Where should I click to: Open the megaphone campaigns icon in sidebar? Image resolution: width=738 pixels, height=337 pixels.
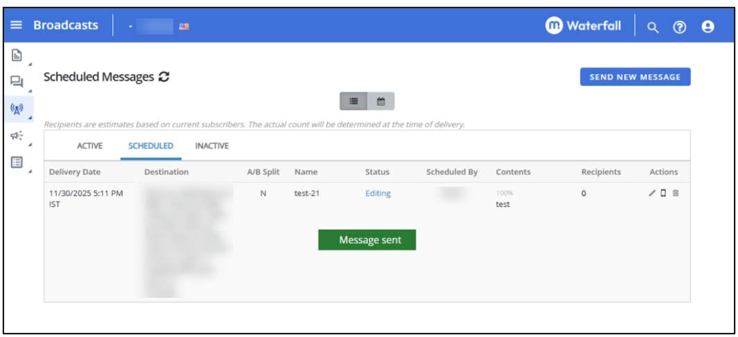click(17, 136)
